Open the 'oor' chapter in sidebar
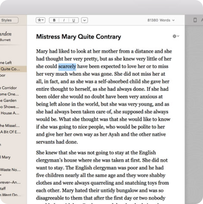The image size is (203, 204). point(3,75)
